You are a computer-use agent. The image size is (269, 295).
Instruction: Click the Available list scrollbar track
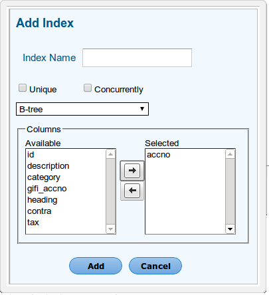(111, 191)
